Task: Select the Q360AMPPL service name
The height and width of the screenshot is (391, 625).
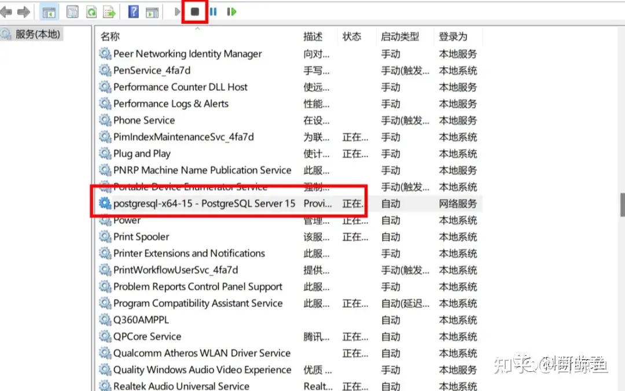Action: [141, 320]
